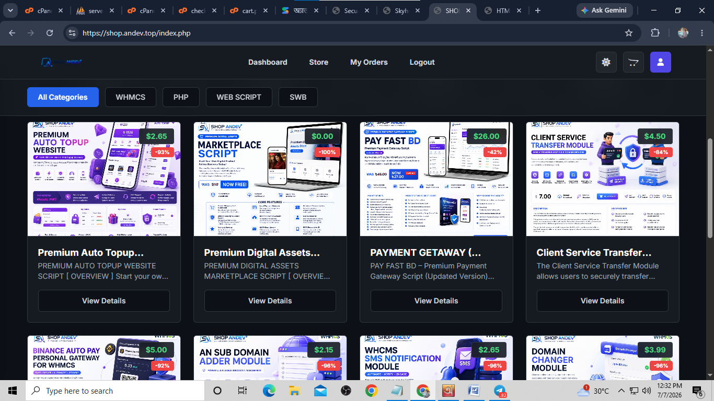This screenshot has width=714, height=401.
Task: Click the page vertical scrollbar
Action: [x=710, y=188]
